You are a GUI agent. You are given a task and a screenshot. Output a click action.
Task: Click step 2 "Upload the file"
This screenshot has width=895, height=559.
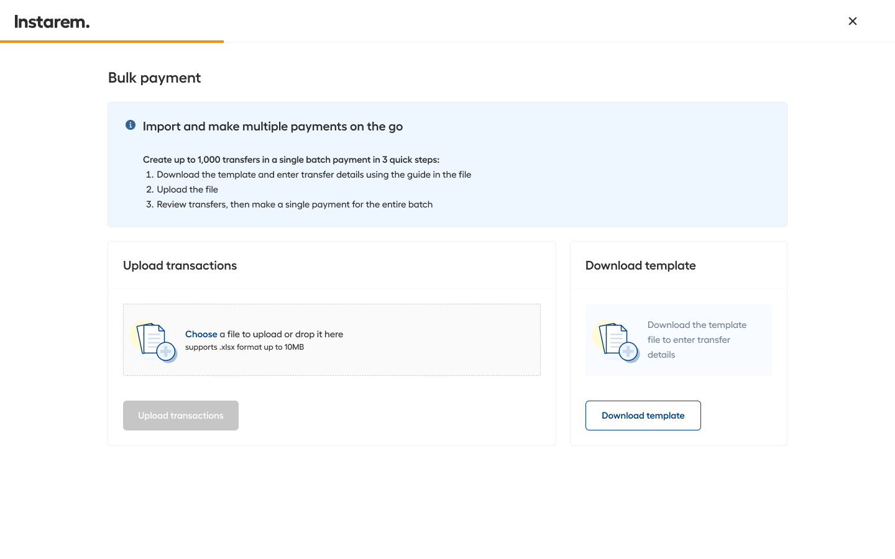coord(187,189)
